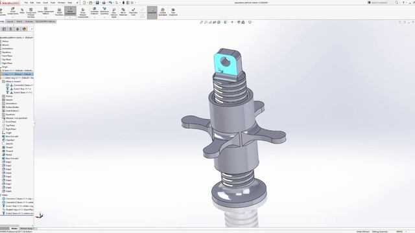
Task: Open the Display Style icon
Action: [x=226, y=23]
